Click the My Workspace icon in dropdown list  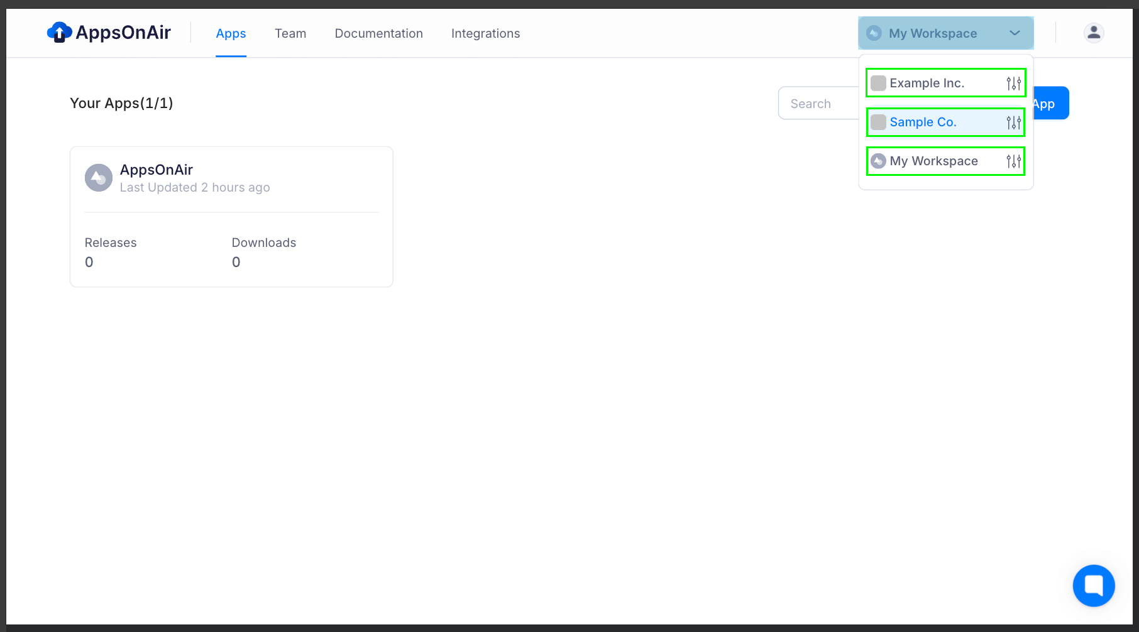878,161
